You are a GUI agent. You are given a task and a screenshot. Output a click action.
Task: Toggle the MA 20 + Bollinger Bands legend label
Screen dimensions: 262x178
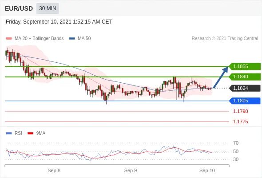pos(39,39)
